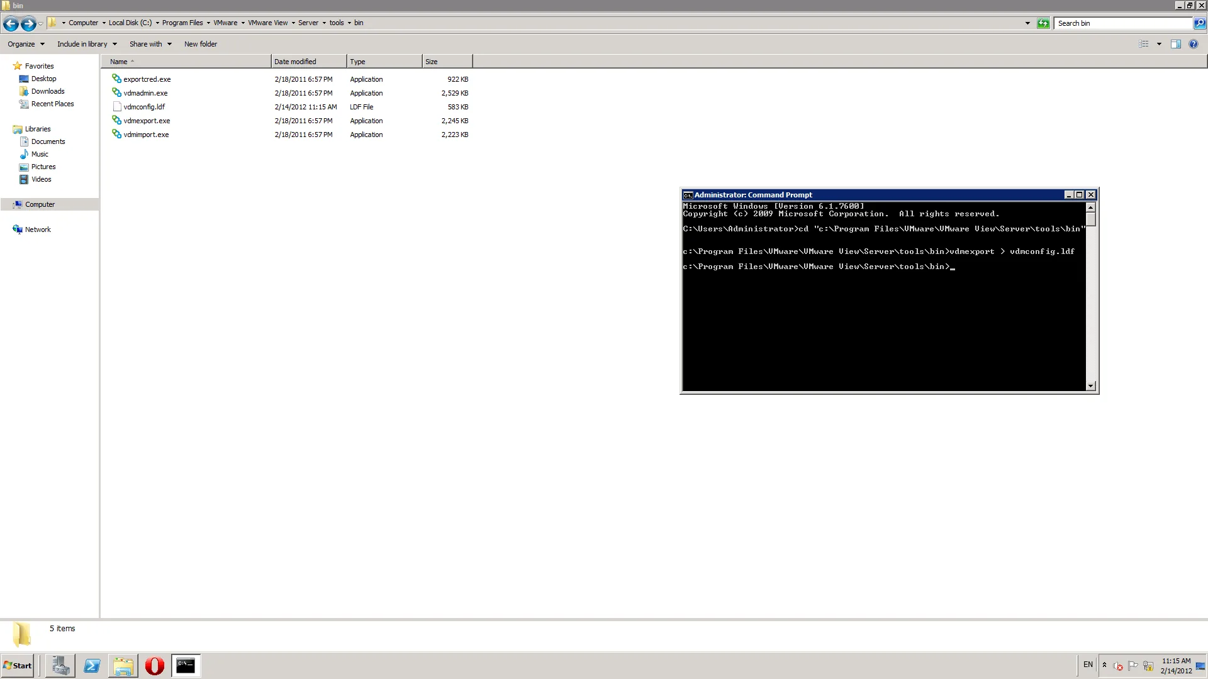The image size is (1208, 679).
Task: Sort files by the Size column header
Action: coord(432,61)
